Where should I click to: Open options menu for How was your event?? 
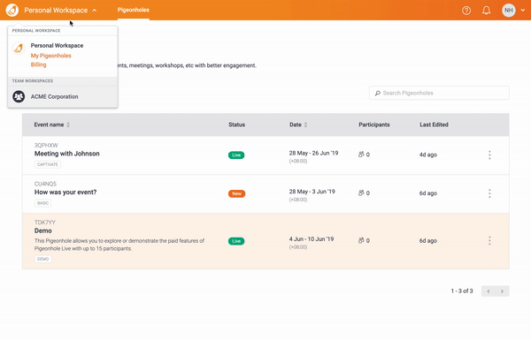[489, 193]
